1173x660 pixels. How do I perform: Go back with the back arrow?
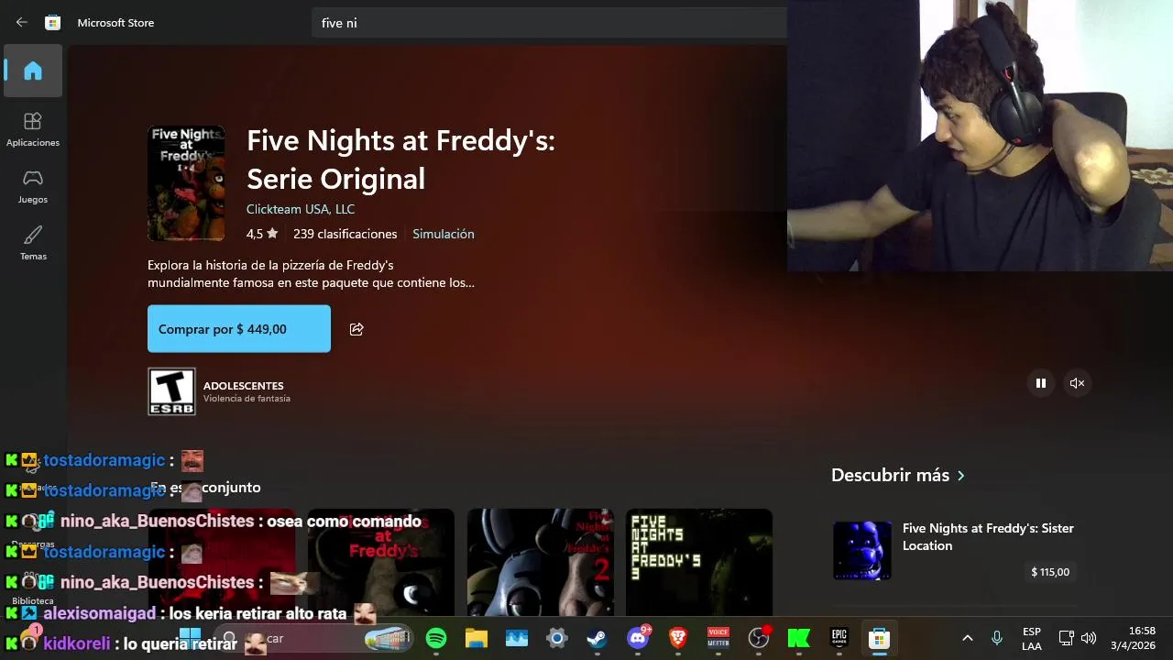[22, 22]
